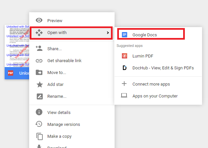The image size is (208, 148).
Task: Click the star icon
Action: pos(40,85)
